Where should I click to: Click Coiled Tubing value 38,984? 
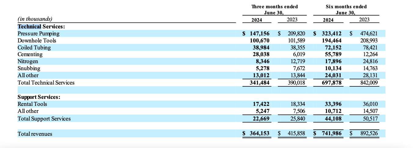pos(261,48)
